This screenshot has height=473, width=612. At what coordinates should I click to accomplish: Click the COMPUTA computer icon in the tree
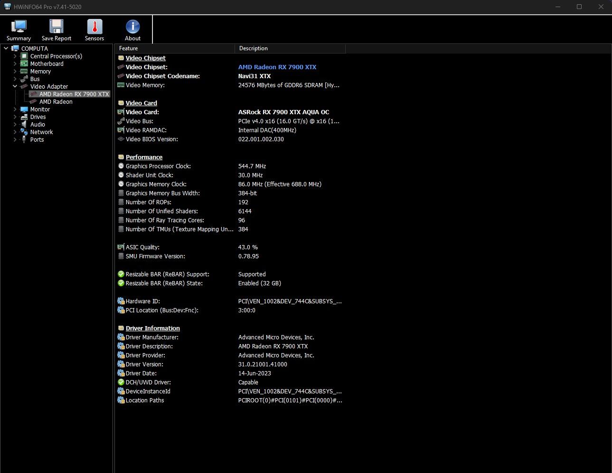point(15,48)
